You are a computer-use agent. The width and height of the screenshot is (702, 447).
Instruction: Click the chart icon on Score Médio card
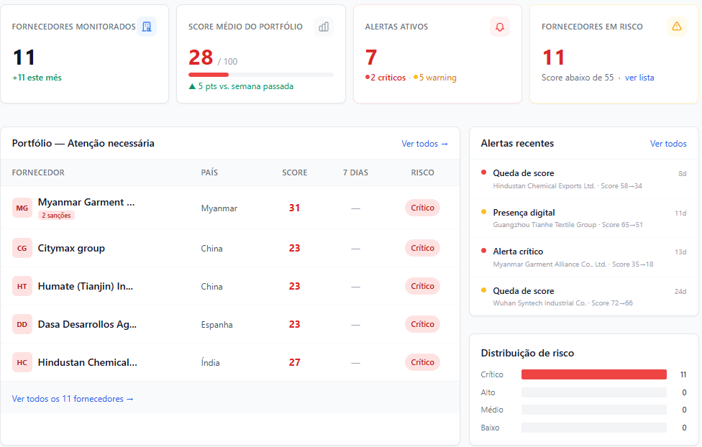[x=323, y=26]
